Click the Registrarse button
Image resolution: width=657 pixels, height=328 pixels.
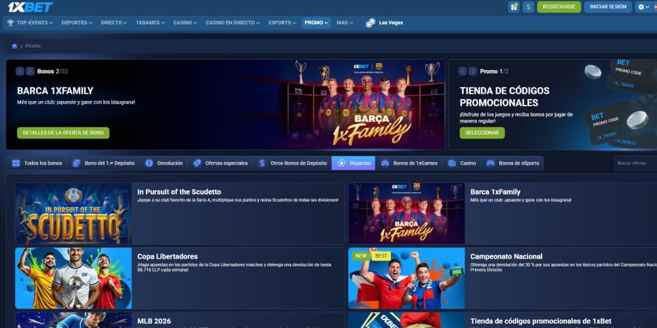559,7
